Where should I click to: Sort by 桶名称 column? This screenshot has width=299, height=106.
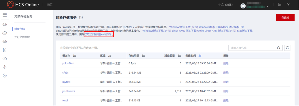[74, 56]
